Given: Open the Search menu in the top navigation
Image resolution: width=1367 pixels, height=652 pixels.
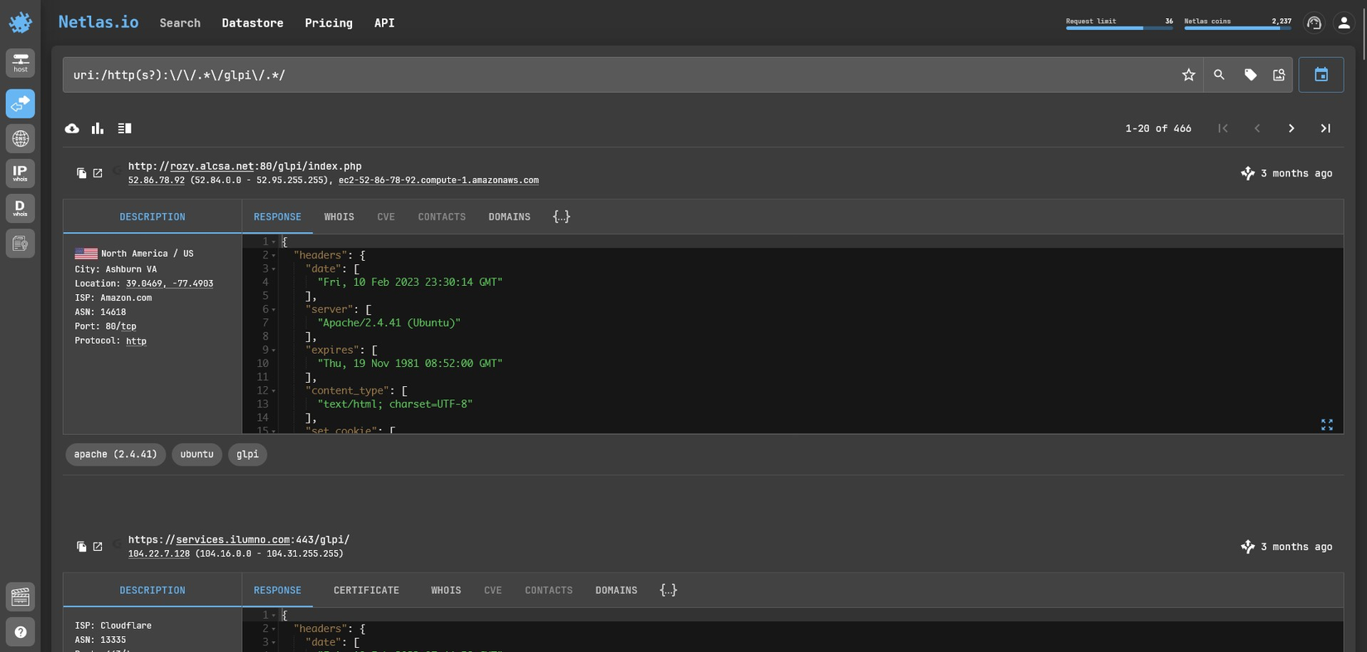Looking at the screenshot, I should [180, 23].
